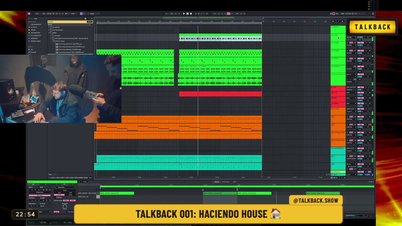Select the EFFECTS collection
The width and height of the screenshot is (402, 226).
pos(34,27)
